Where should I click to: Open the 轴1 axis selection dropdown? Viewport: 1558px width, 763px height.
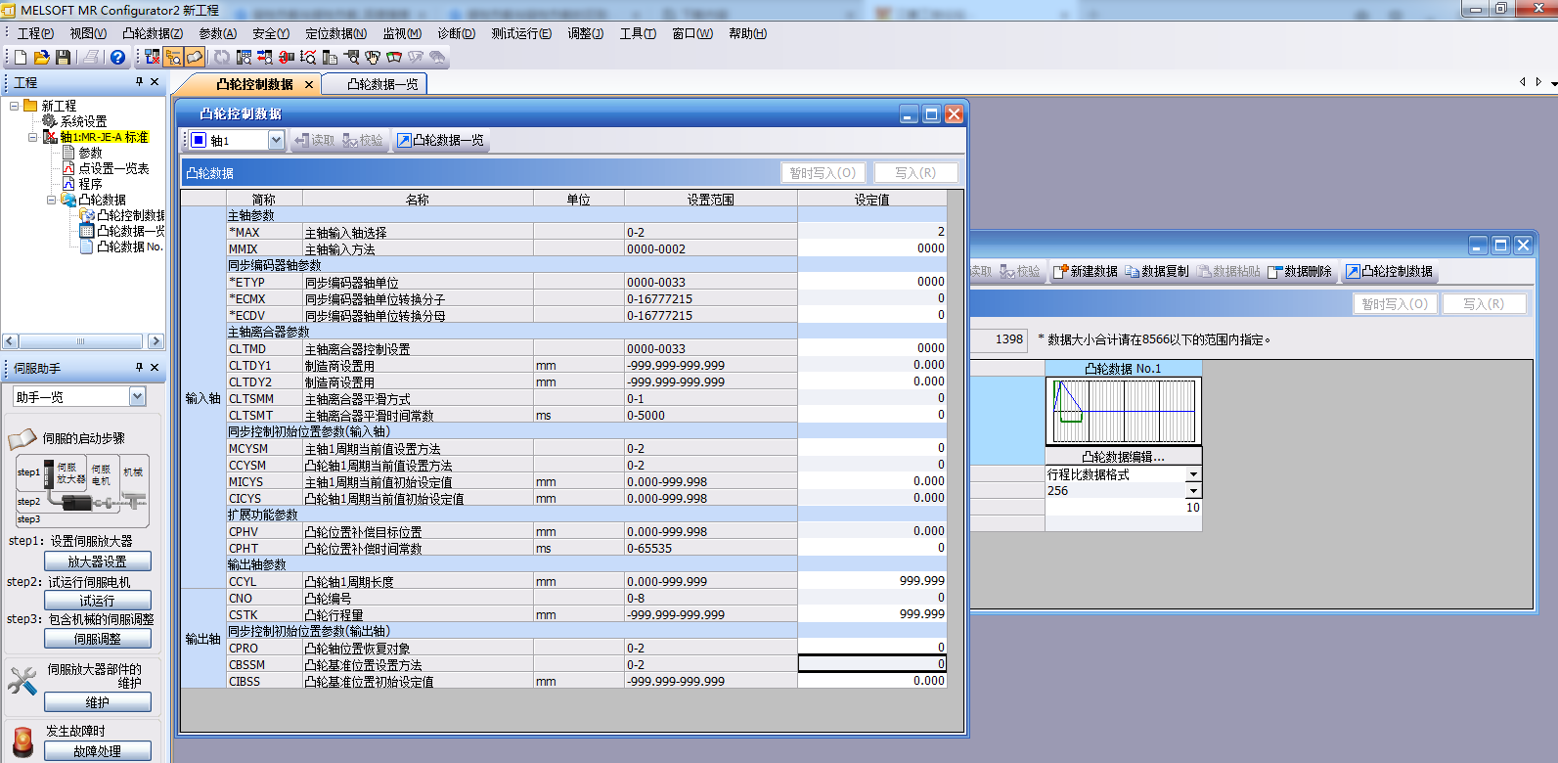pyautogui.click(x=276, y=140)
